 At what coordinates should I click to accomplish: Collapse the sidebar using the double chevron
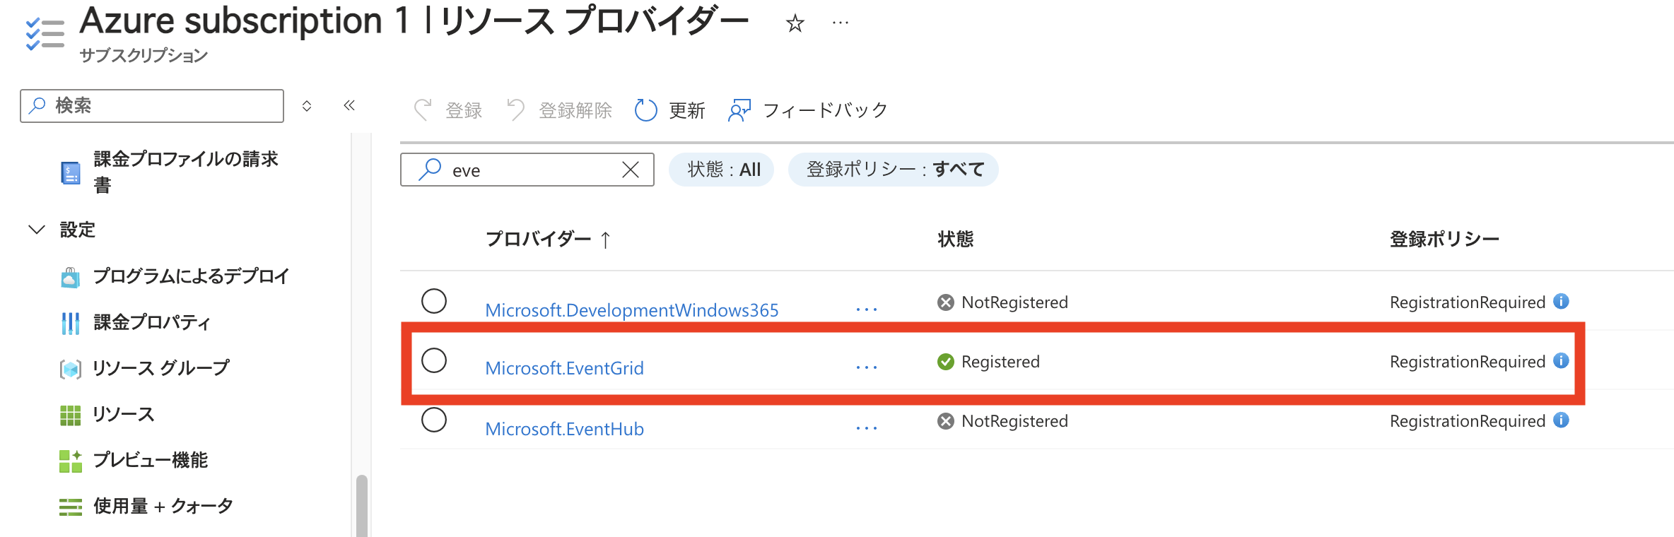click(x=349, y=105)
